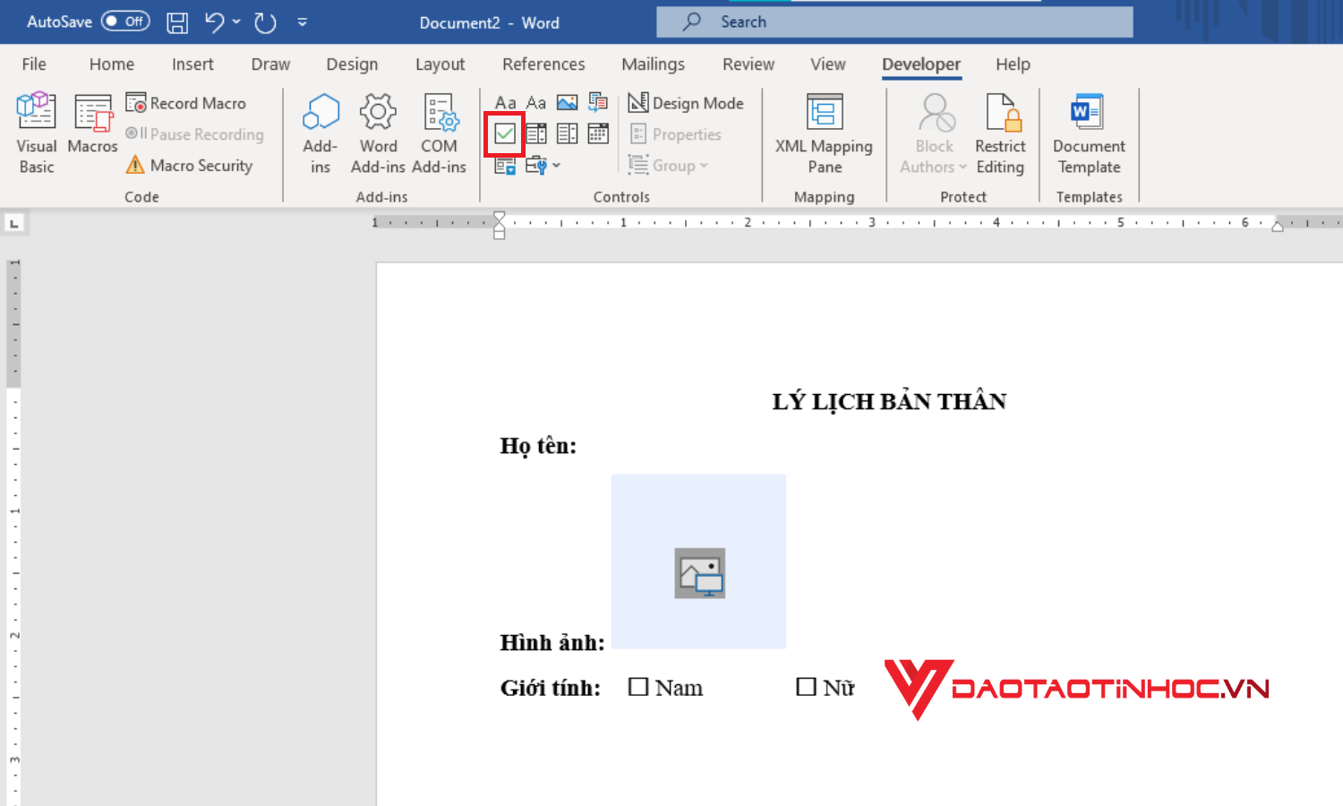Check the Nam checkbox in the document
1343x806 pixels.
[x=637, y=685]
